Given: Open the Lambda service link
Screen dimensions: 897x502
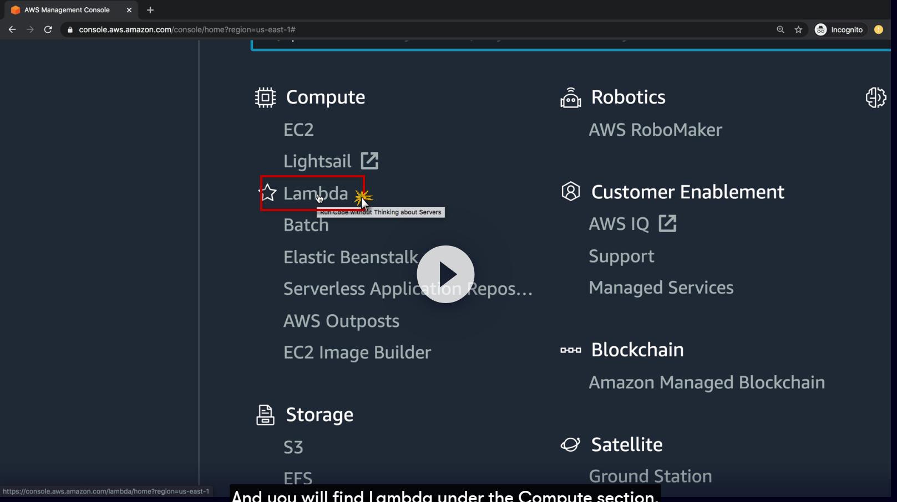Looking at the screenshot, I should coord(316,193).
